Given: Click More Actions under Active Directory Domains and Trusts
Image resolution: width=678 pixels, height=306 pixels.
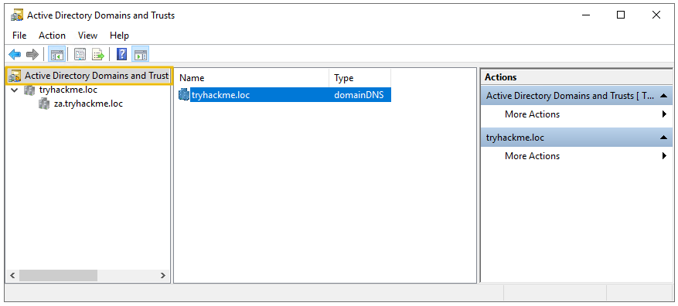Looking at the screenshot, I should (x=533, y=114).
